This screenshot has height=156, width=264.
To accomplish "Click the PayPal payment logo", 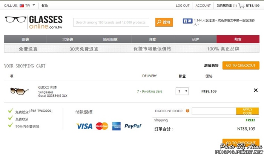I will (133, 126).
